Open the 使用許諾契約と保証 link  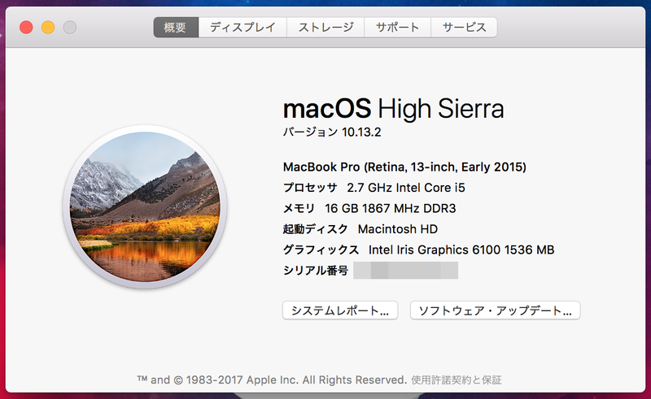coord(457,380)
